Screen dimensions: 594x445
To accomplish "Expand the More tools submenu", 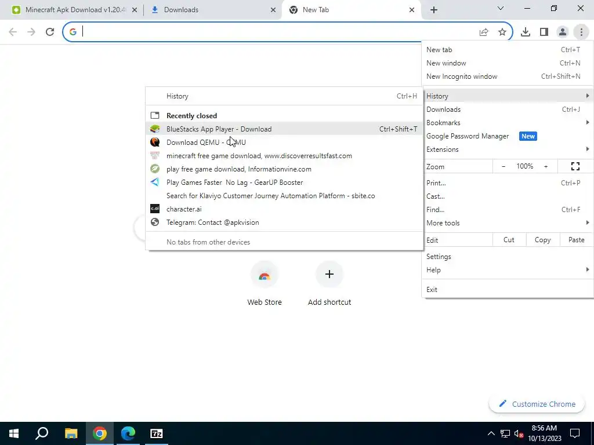I will click(x=507, y=223).
